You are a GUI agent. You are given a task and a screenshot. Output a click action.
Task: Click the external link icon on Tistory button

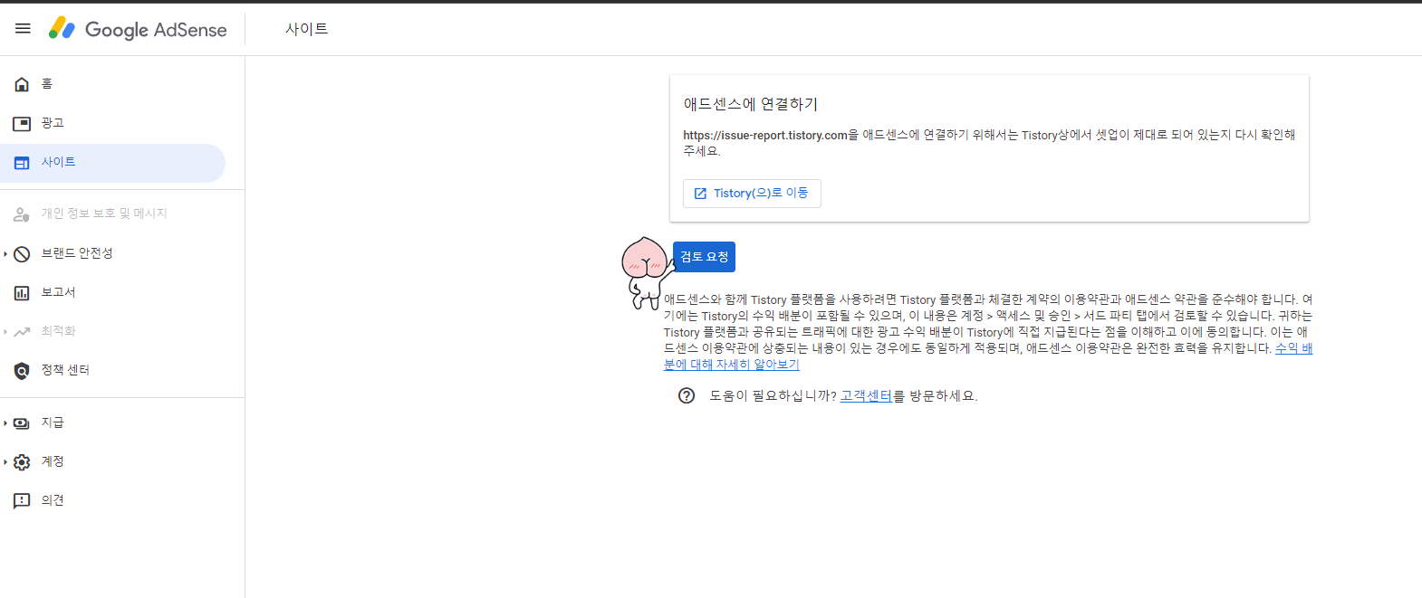[700, 194]
